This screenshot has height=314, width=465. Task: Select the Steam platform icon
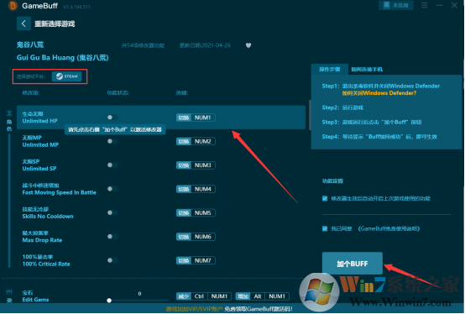click(x=66, y=76)
